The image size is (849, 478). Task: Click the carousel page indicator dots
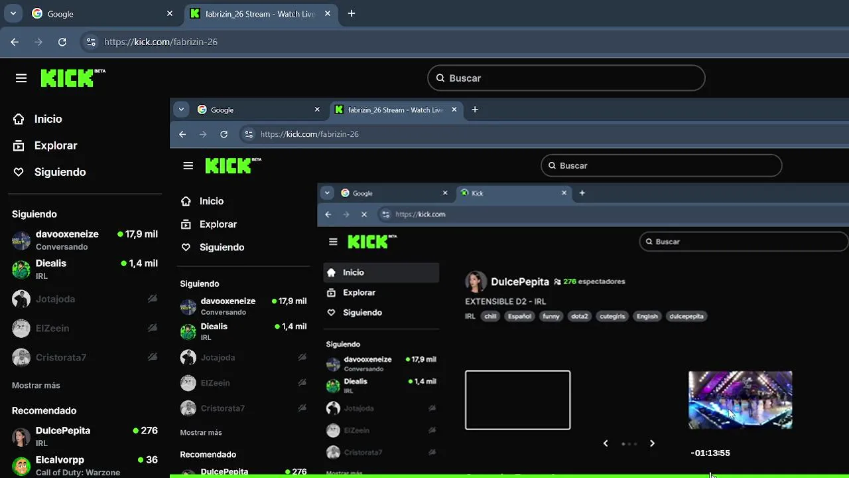(629, 443)
